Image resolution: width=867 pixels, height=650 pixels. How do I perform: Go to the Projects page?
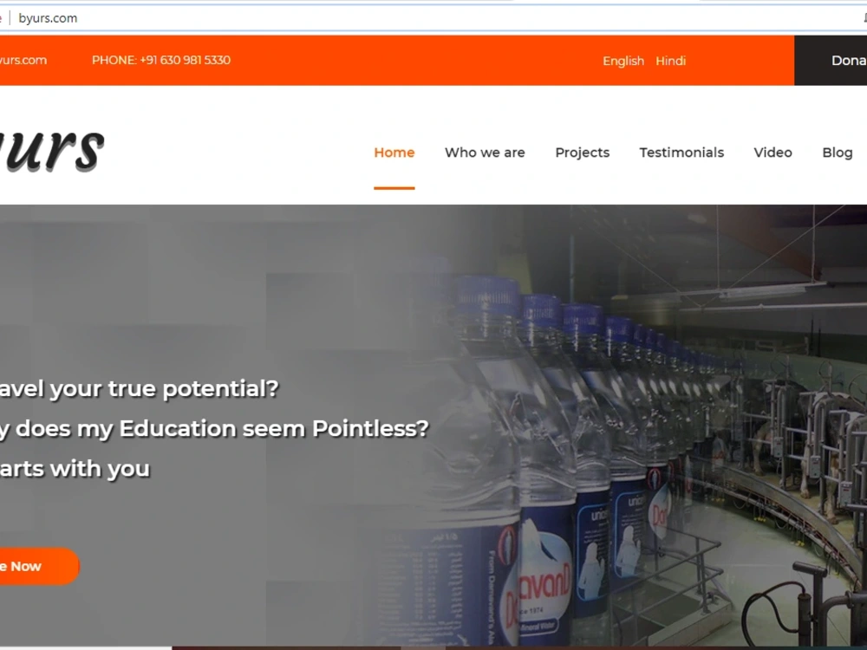coord(583,153)
